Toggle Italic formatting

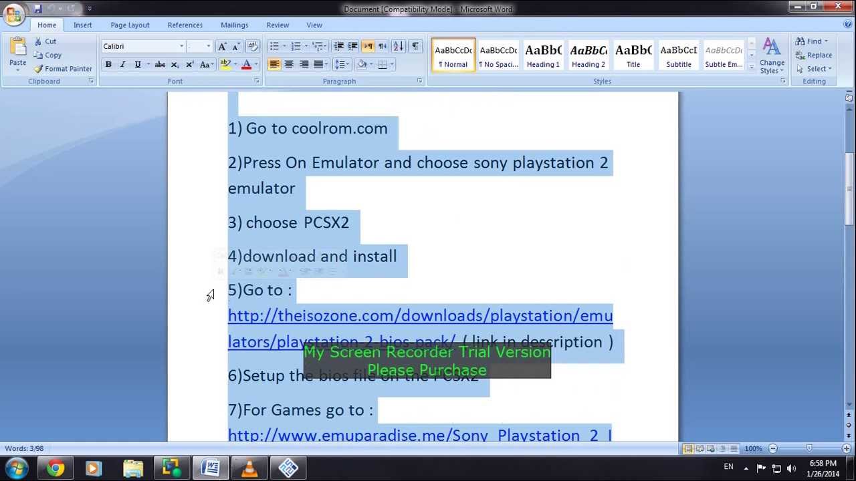[122, 64]
